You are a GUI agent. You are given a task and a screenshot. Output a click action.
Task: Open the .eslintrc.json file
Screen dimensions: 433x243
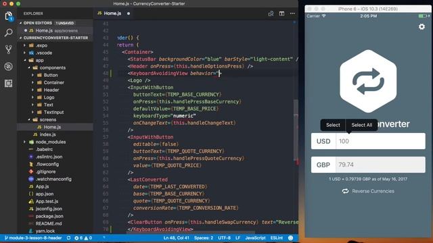[x=49, y=157]
